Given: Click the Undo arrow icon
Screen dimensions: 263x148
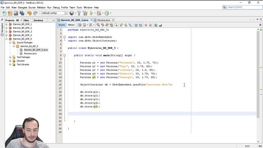Looking at the screenshot, I should pos(29,13).
